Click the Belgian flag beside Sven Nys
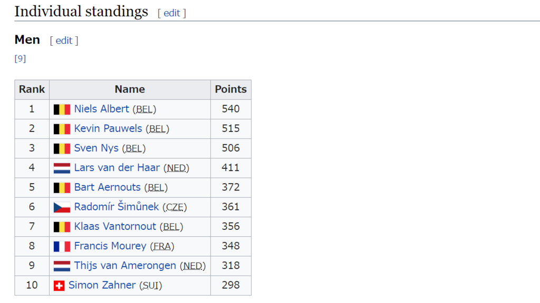This screenshot has width=540, height=303. 62,149
